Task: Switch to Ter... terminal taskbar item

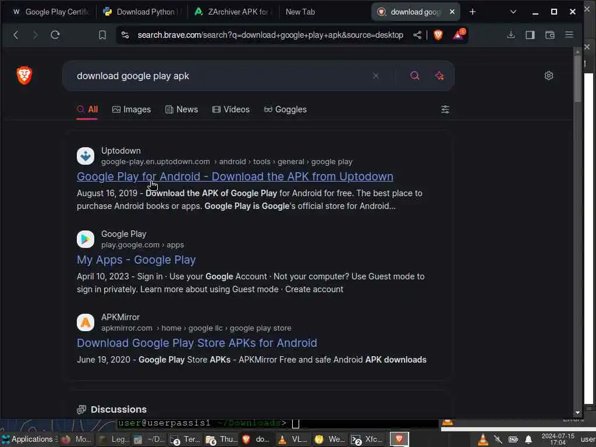Action: pos(185,439)
